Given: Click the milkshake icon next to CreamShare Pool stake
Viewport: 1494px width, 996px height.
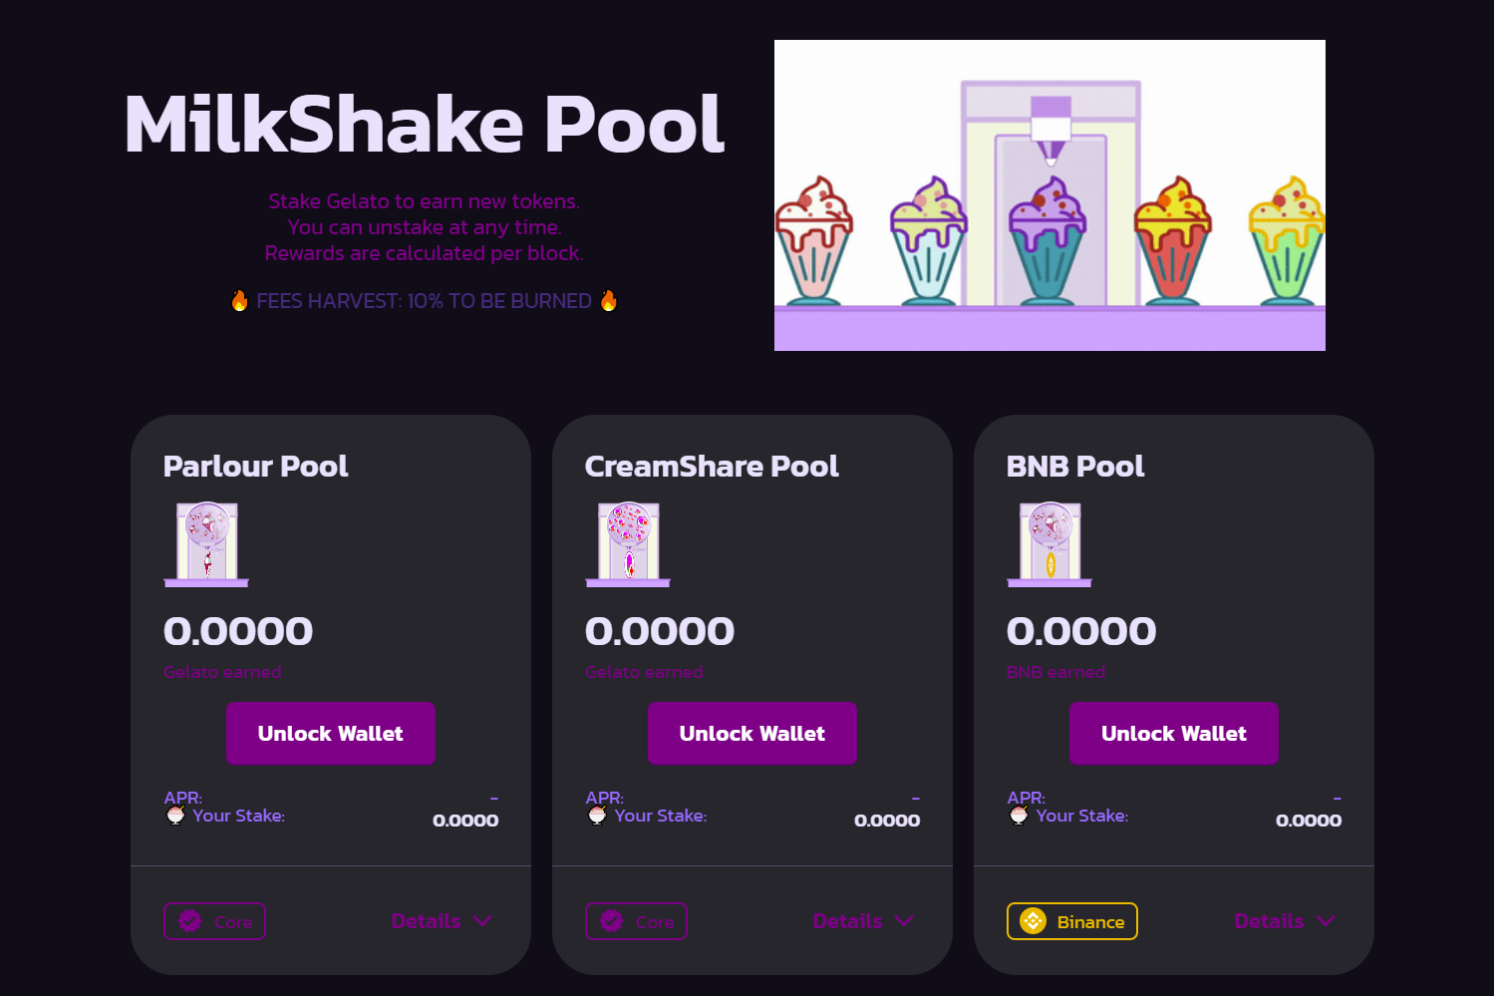Looking at the screenshot, I should tap(597, 816).
